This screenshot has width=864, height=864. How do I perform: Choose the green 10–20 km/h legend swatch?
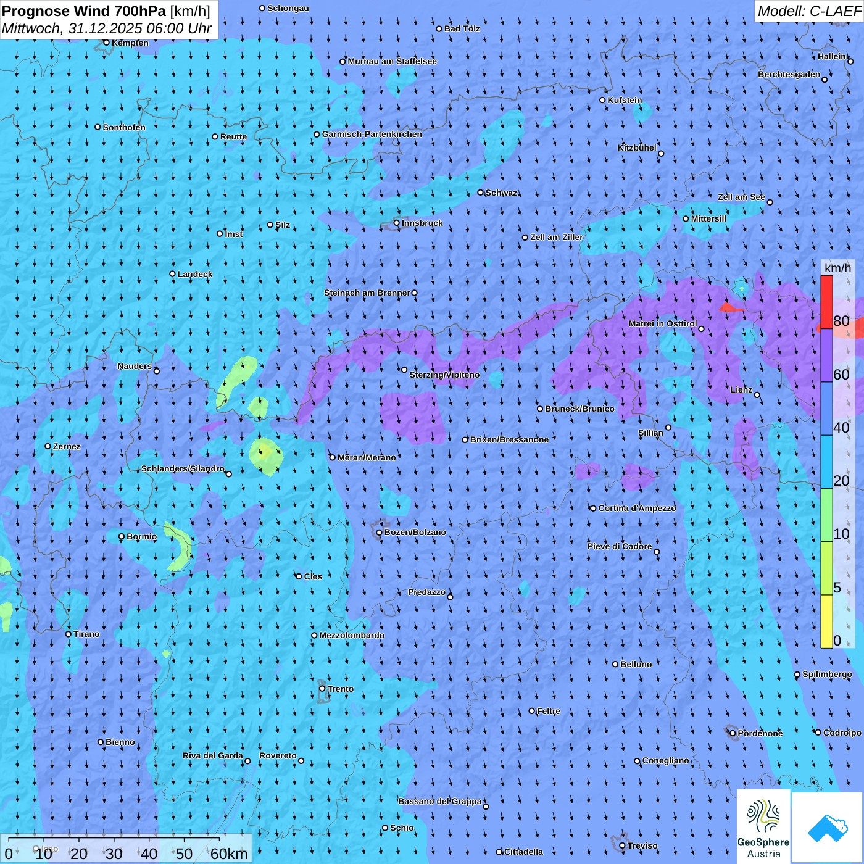click(x=826, y=515)
